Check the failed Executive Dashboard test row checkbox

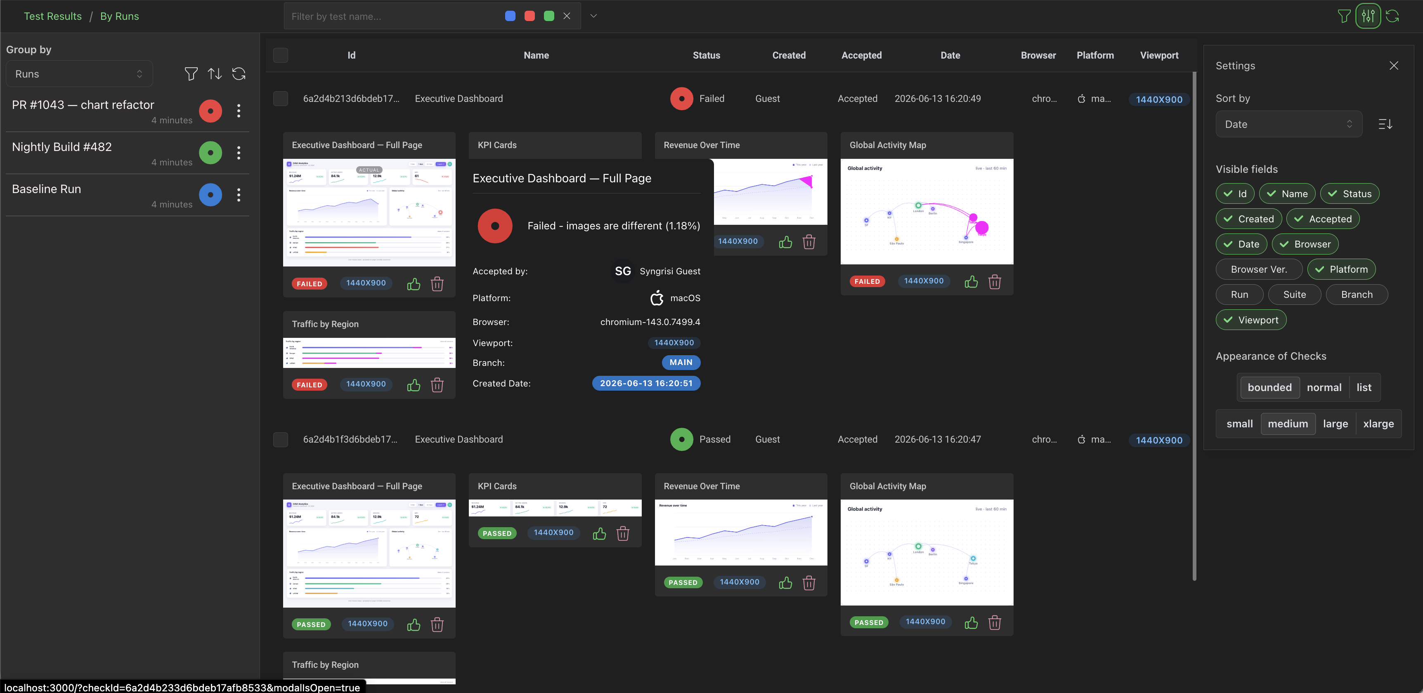pyautogui.click(x=281, y=99)
